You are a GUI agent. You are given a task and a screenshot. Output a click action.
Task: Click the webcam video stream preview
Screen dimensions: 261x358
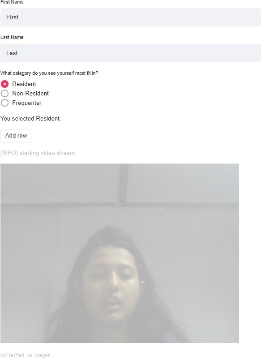[120, 253]
